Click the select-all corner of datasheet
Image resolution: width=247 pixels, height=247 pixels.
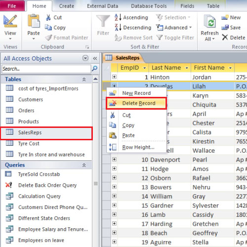tap(107, 68)
